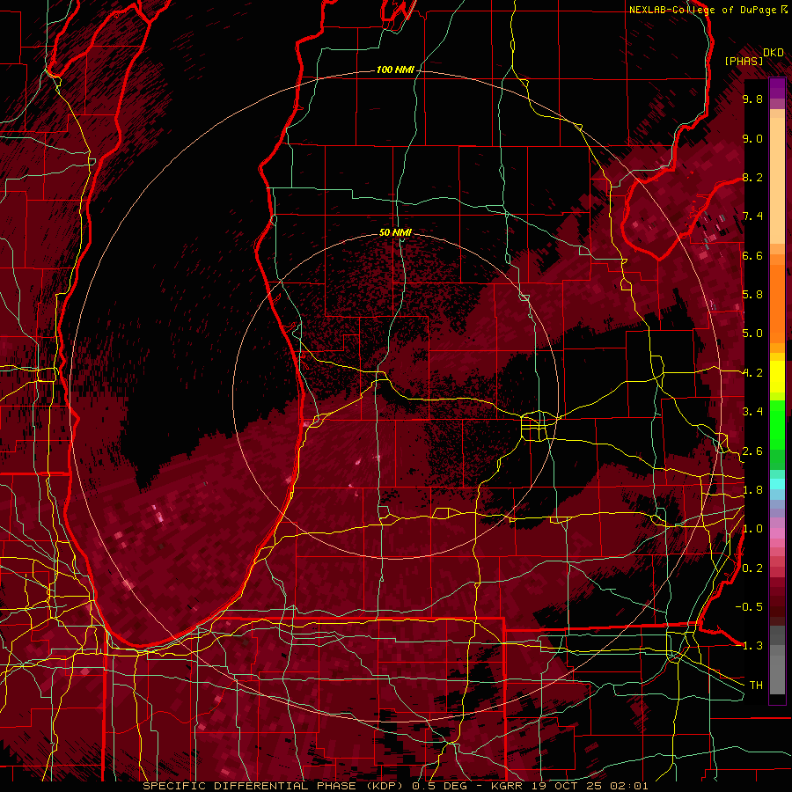This screenshot has height=792, width=792.
Task: Click the 8.2 value on the color scale
Action: [x=752, y=177]
